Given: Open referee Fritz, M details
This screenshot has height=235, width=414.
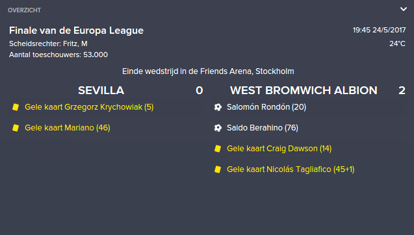Looking at the screenshot, I should (75, 43).
